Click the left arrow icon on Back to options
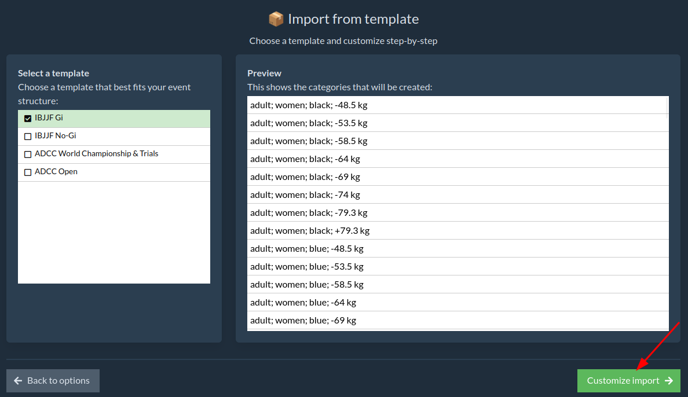Image resolution: width=688 pixels, height=397 pixels. 18,381
